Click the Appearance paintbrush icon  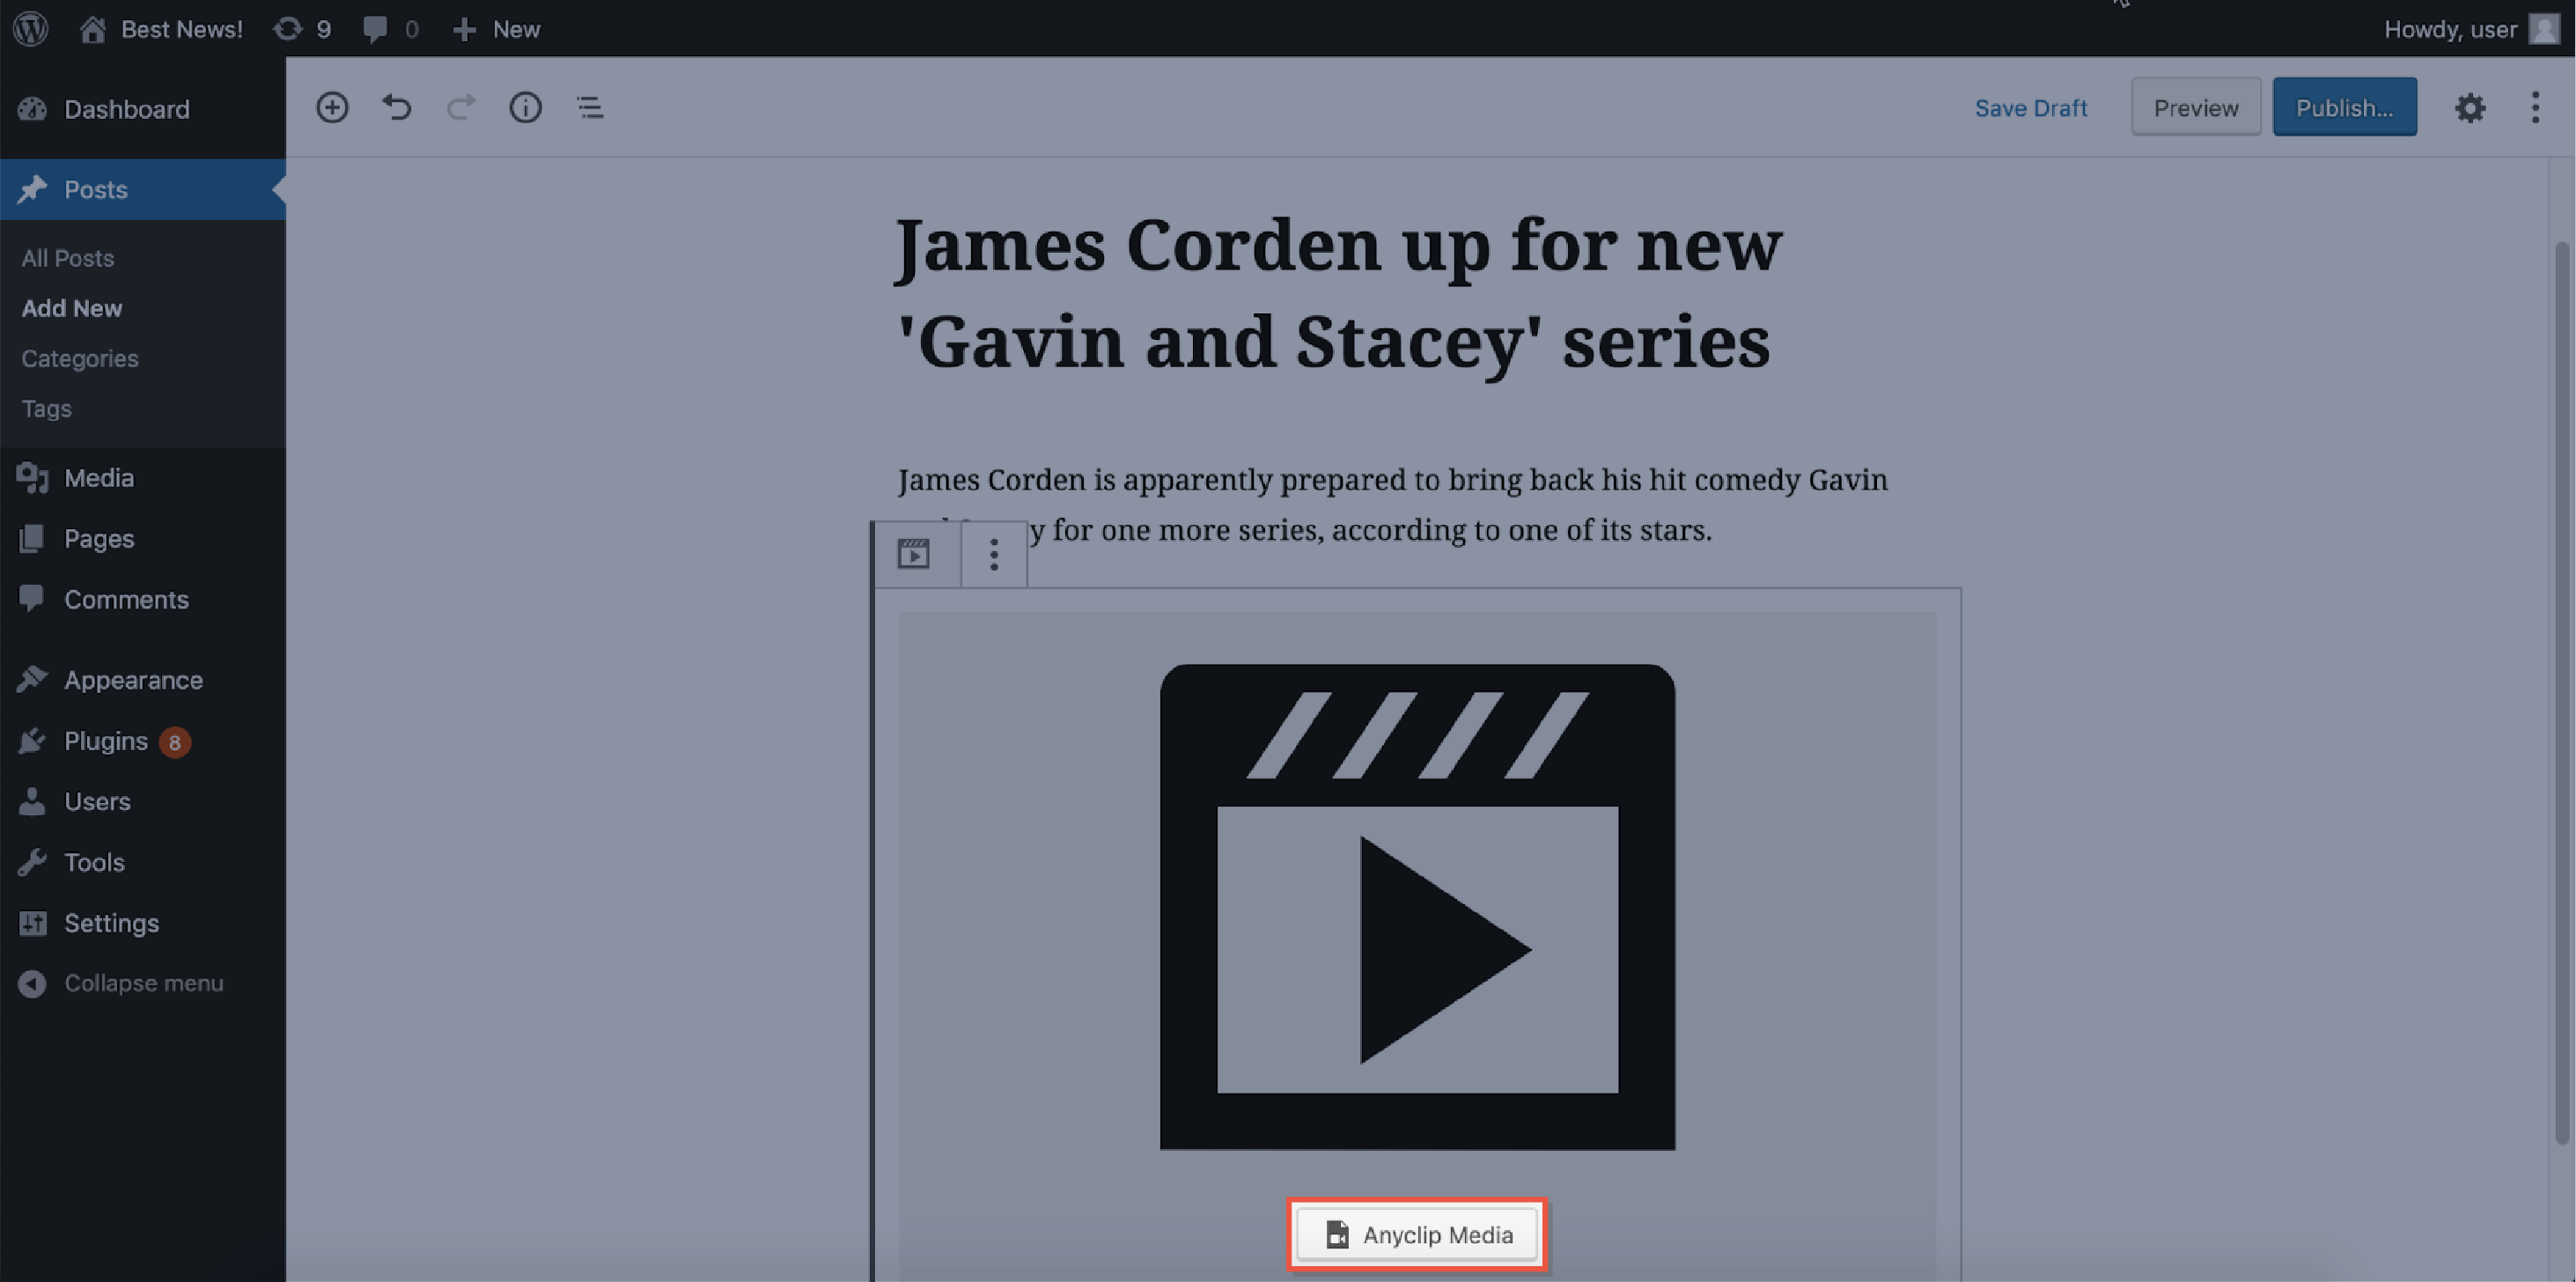(x=32, y=680)
